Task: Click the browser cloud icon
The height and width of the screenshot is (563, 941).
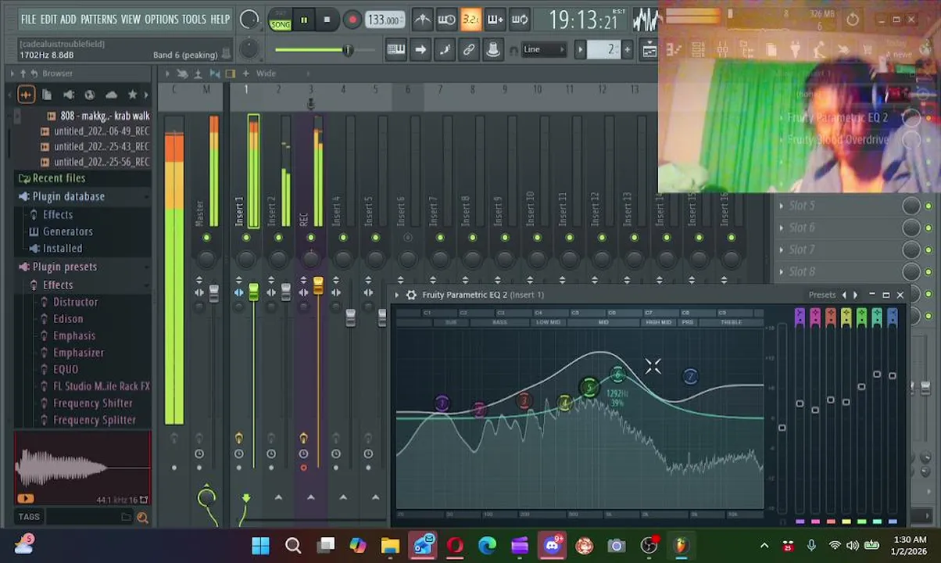Action: pos(111,95)
